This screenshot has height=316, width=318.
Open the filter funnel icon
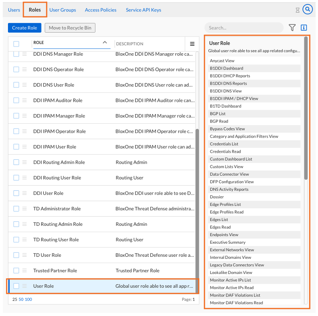point(292,28)
